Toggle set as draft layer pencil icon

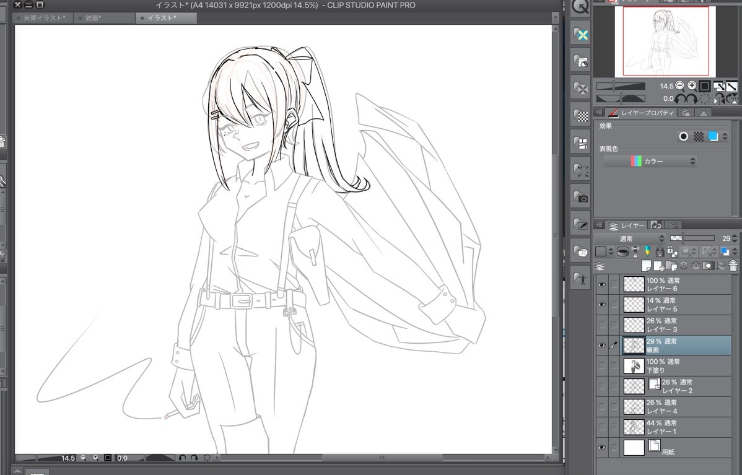pos(647,251)
